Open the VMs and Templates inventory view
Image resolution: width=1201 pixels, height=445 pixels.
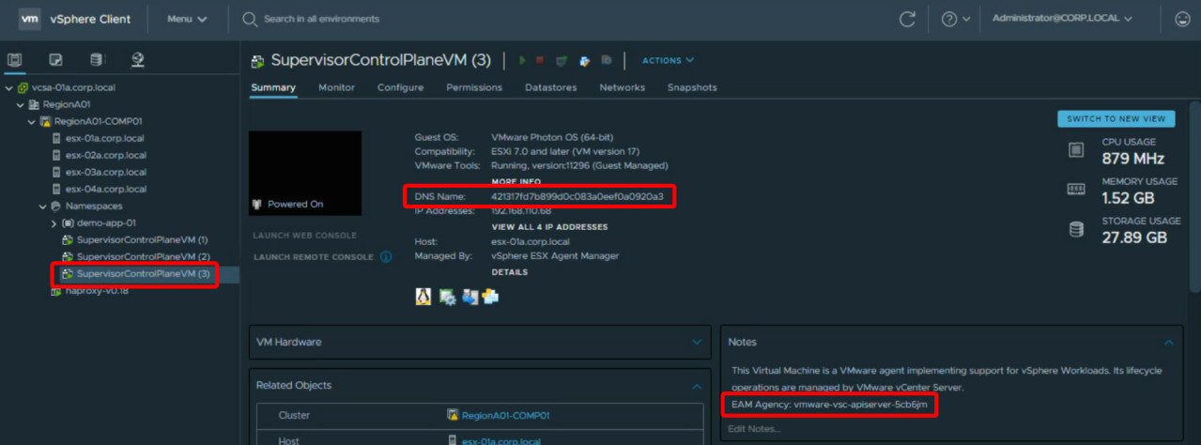(x=56, y=60)
